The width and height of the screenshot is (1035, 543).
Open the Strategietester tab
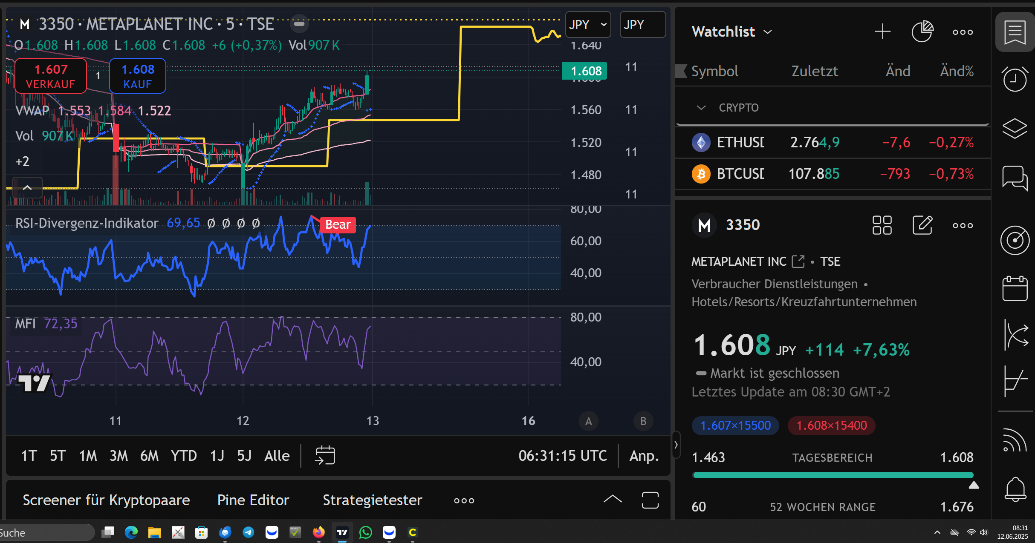tap(372, 500)
